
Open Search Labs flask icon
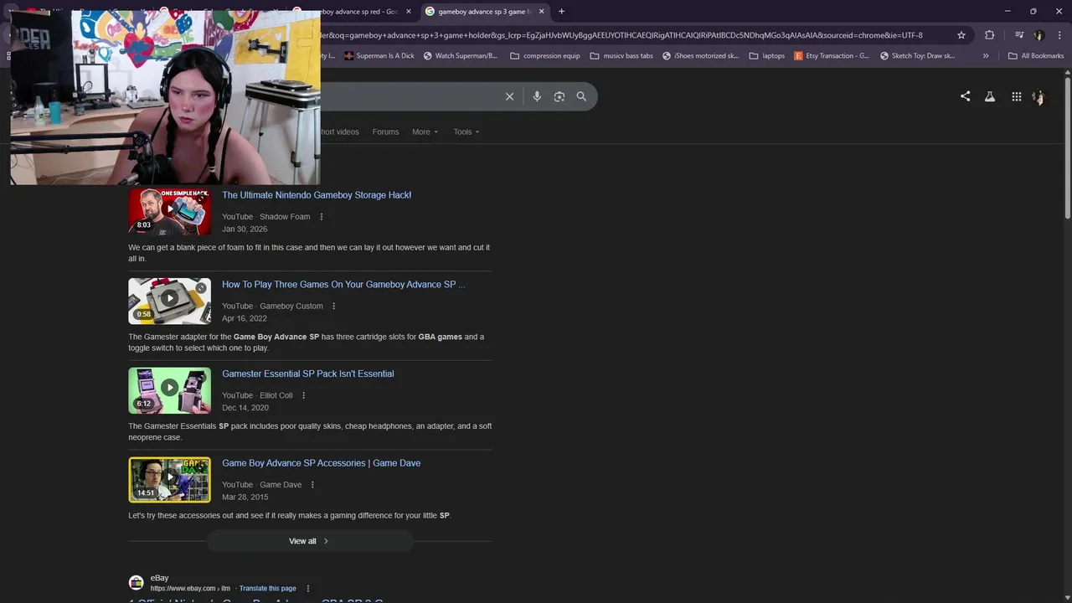pos(990,96)
